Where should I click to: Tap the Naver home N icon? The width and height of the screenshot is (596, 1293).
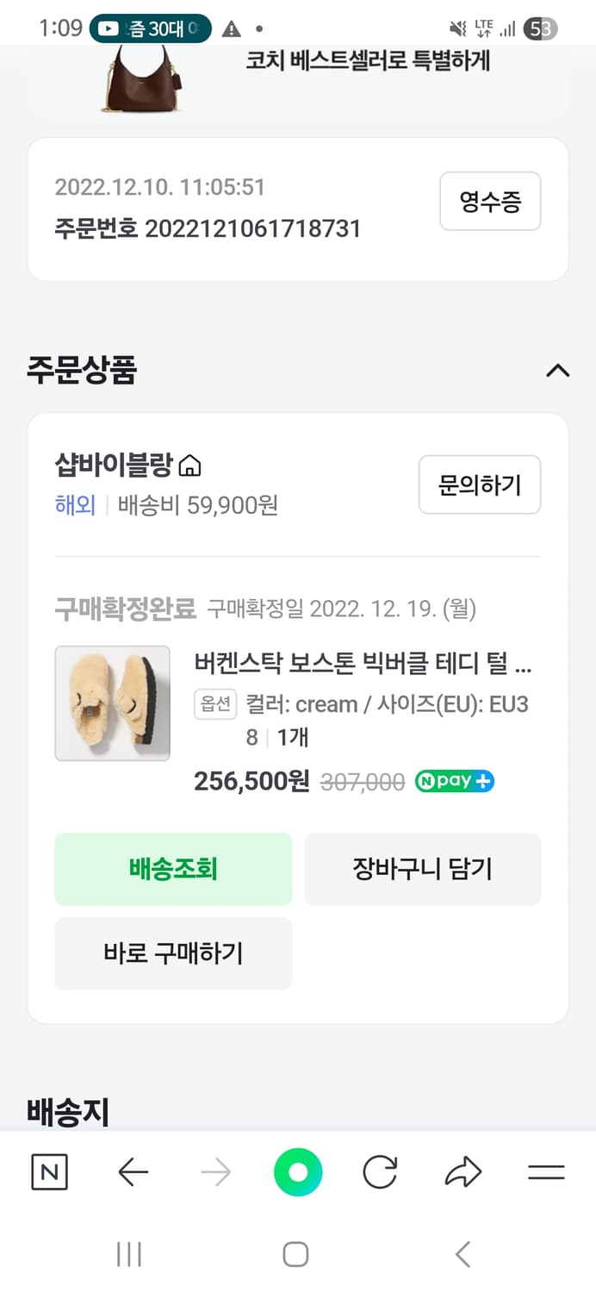[x=49, y=1172]
